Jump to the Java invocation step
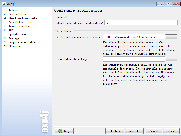 [20, 26]
